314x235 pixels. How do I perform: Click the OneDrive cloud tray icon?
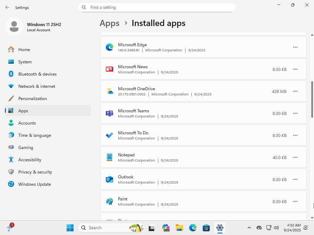coord(259,228)
